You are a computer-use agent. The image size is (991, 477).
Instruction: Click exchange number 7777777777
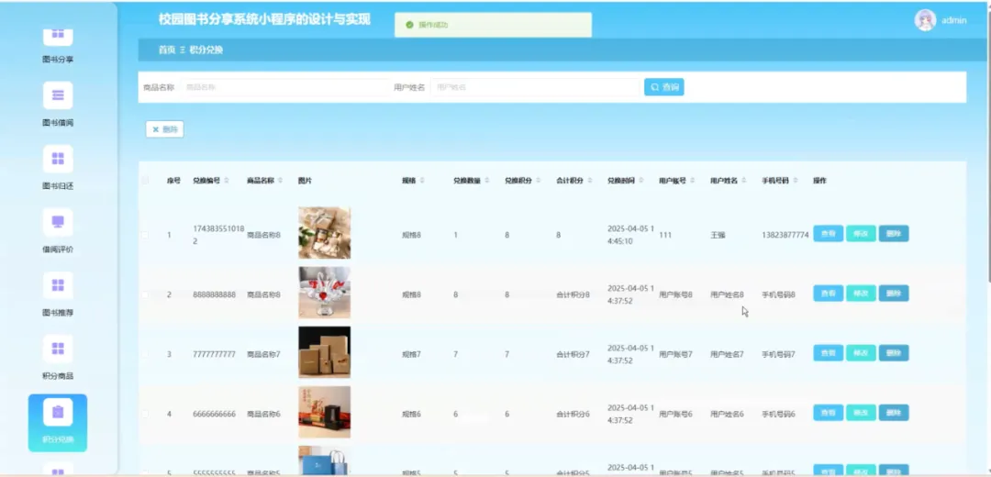pyautogui.click(x=214, y=354)
